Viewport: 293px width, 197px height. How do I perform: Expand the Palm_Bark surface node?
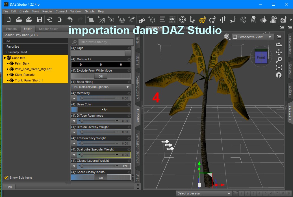8,64
